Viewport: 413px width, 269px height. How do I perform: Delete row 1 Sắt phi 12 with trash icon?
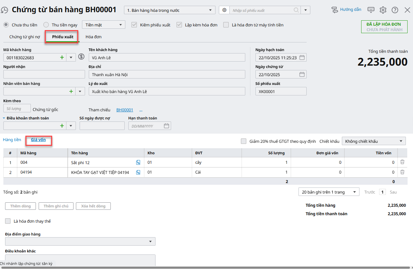[402, 162]
